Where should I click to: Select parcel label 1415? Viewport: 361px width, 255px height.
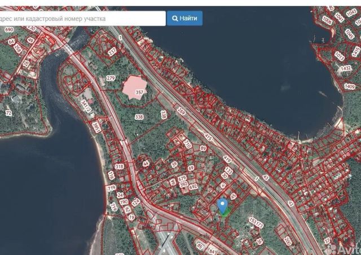(x=356, y=51)
